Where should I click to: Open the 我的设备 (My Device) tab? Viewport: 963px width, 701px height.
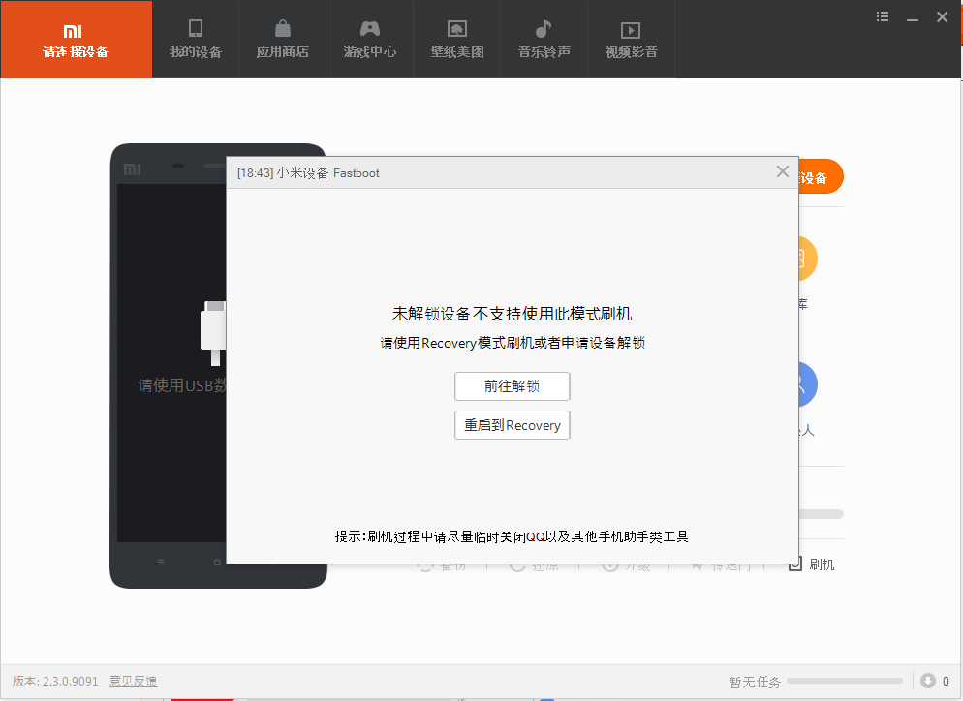point(196,40)
